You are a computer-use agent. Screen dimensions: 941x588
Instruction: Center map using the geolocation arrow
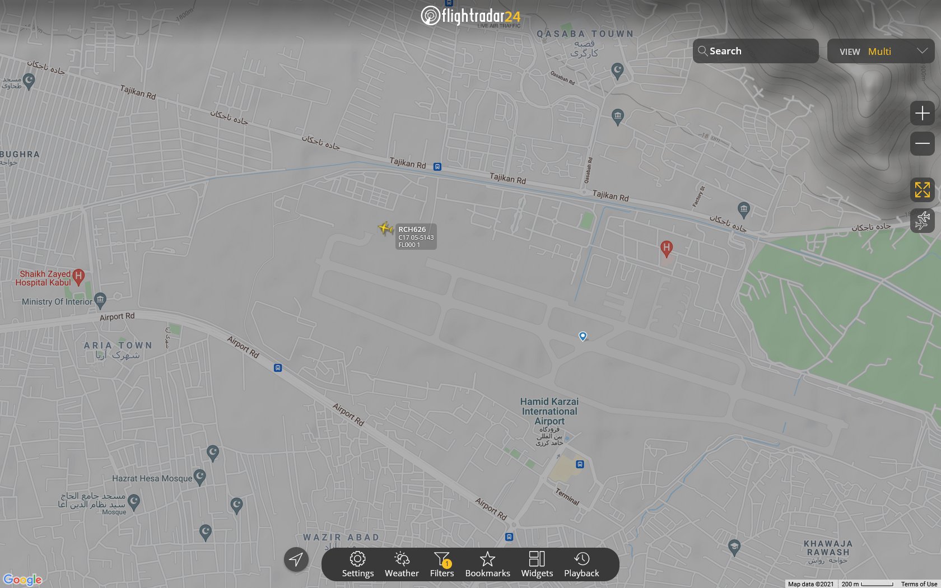(296, 559)
